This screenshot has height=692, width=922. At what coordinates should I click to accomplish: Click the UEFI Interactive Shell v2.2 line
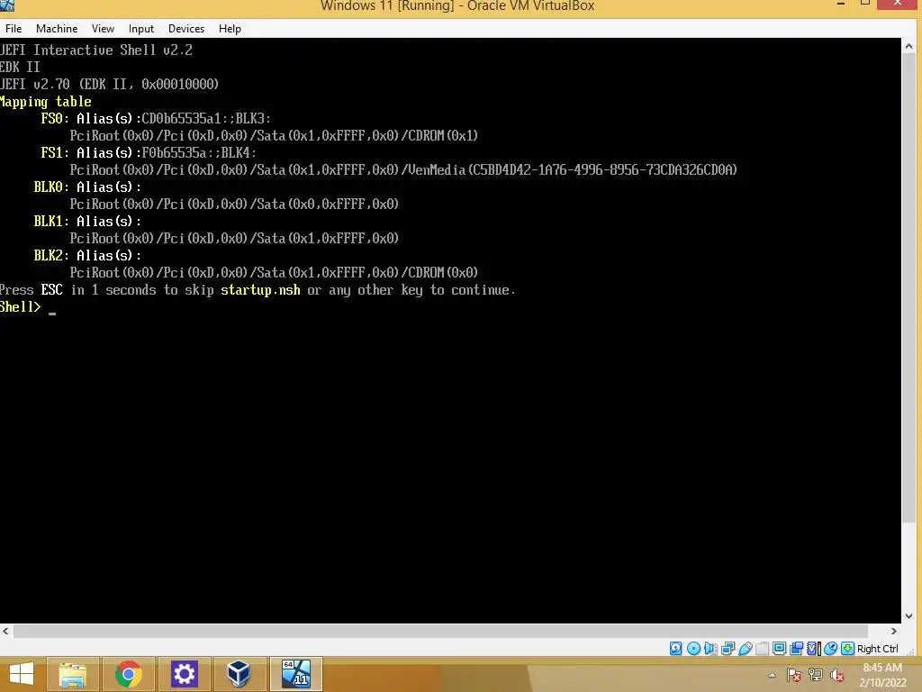pos(96,50)
